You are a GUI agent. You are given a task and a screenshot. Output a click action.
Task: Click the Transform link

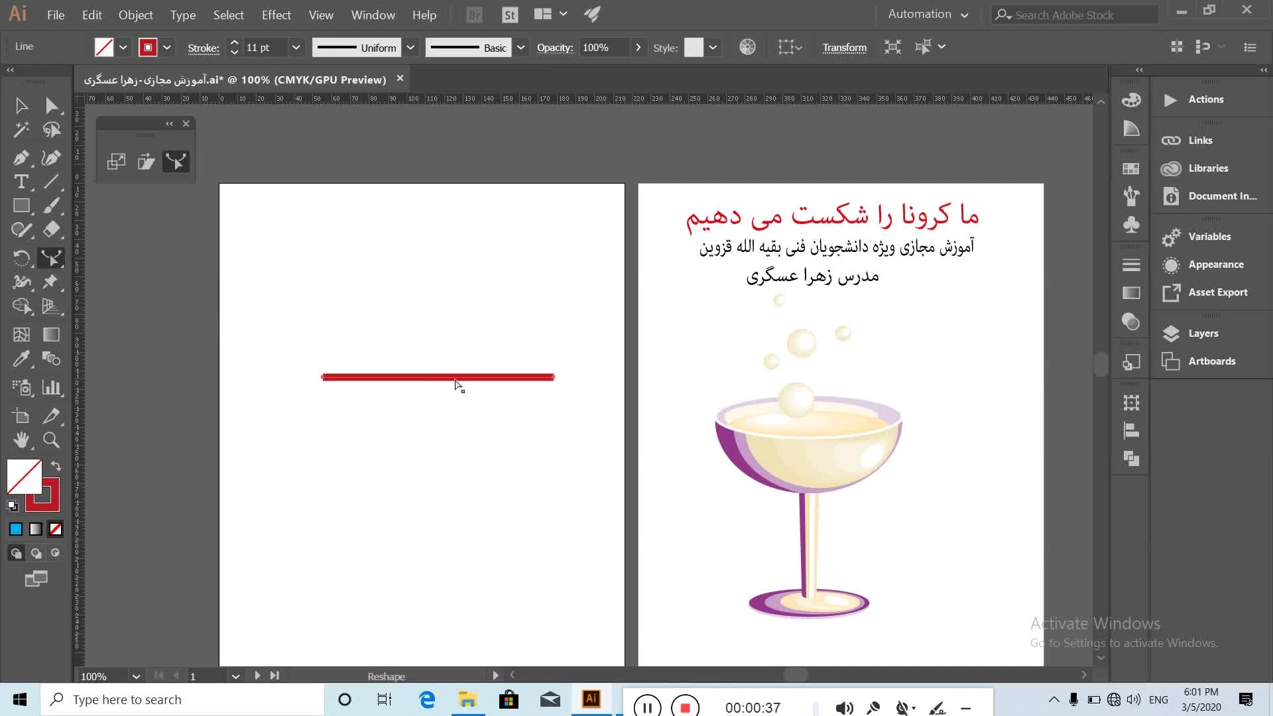pyautogui.click(x=844, y=47)
